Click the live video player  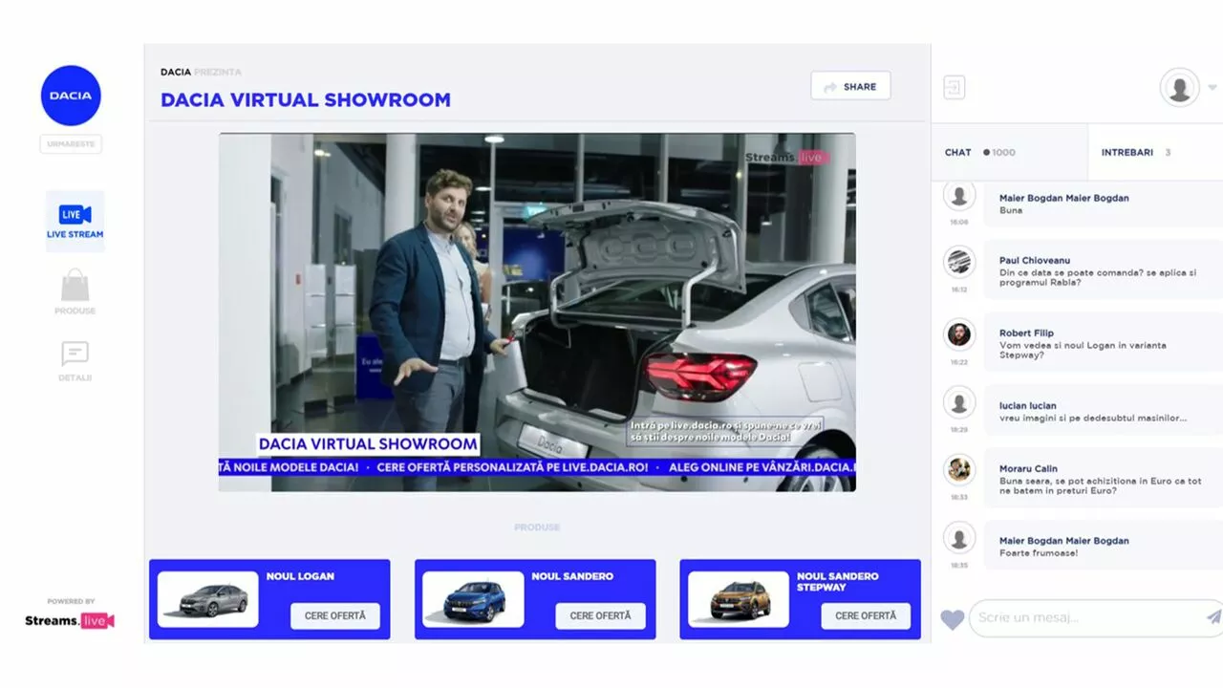[537, 312]
